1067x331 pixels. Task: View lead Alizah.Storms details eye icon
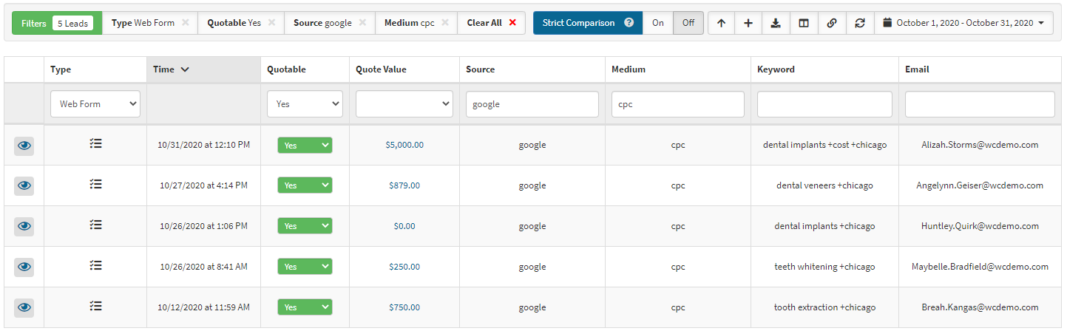(x=24, y=146)
